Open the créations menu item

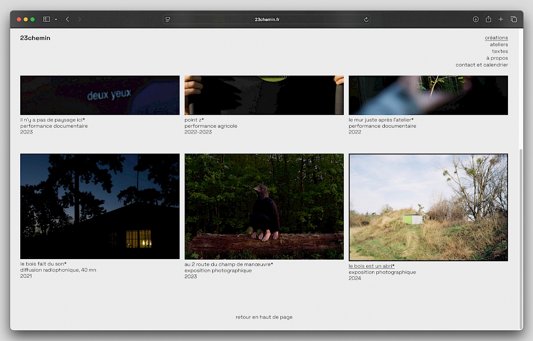click(x=496, y=38)
